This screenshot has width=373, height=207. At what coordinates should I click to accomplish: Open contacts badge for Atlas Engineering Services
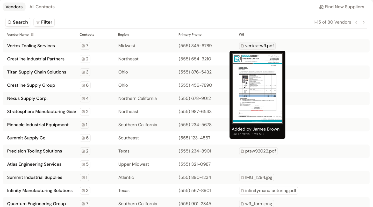(85, 164)
